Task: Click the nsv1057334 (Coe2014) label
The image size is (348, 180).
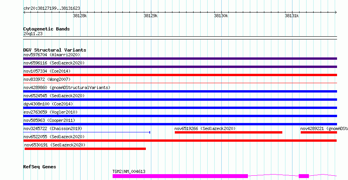Action: (x=47, y=71)
